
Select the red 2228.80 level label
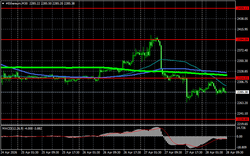(242, 119)
